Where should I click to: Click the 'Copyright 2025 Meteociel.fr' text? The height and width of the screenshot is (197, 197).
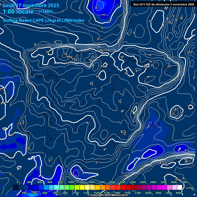coord(109,195)
